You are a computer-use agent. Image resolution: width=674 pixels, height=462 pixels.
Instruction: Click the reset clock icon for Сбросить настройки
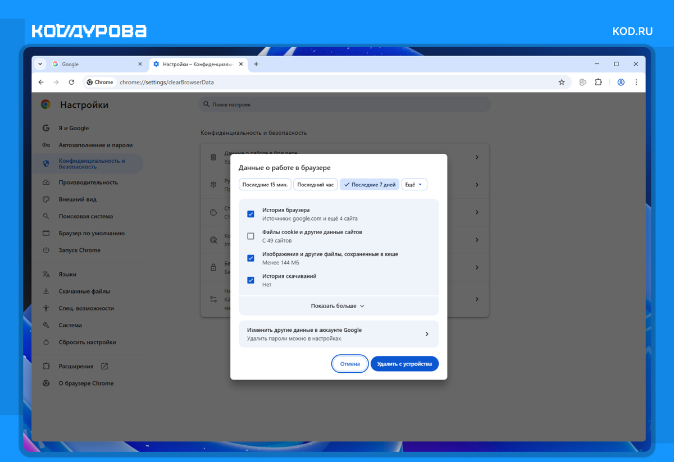46,342
